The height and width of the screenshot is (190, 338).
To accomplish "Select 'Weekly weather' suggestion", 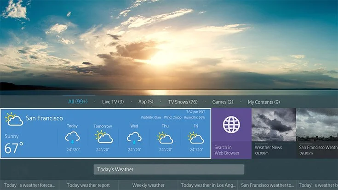I will point(148,185).
